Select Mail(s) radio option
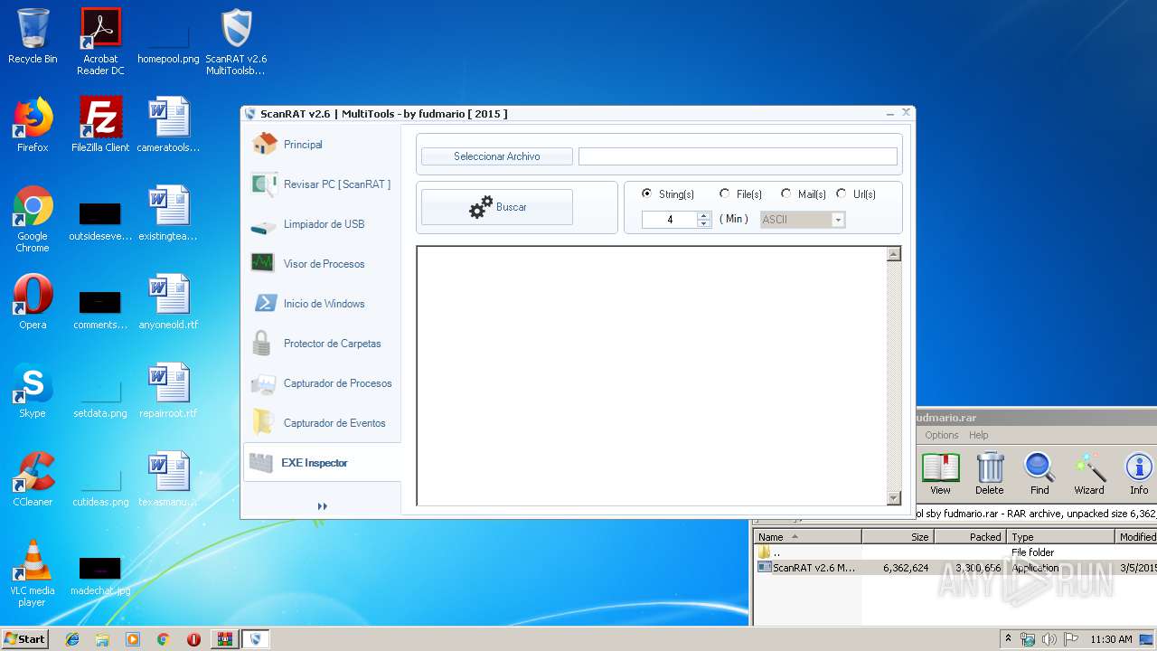1157x651 pixels. click(x=803, y=194)
